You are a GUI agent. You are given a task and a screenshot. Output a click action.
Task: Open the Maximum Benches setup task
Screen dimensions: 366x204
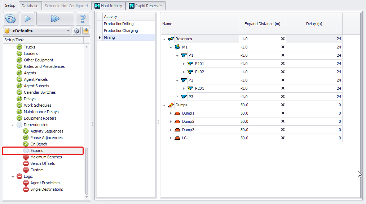pos(46,157)
